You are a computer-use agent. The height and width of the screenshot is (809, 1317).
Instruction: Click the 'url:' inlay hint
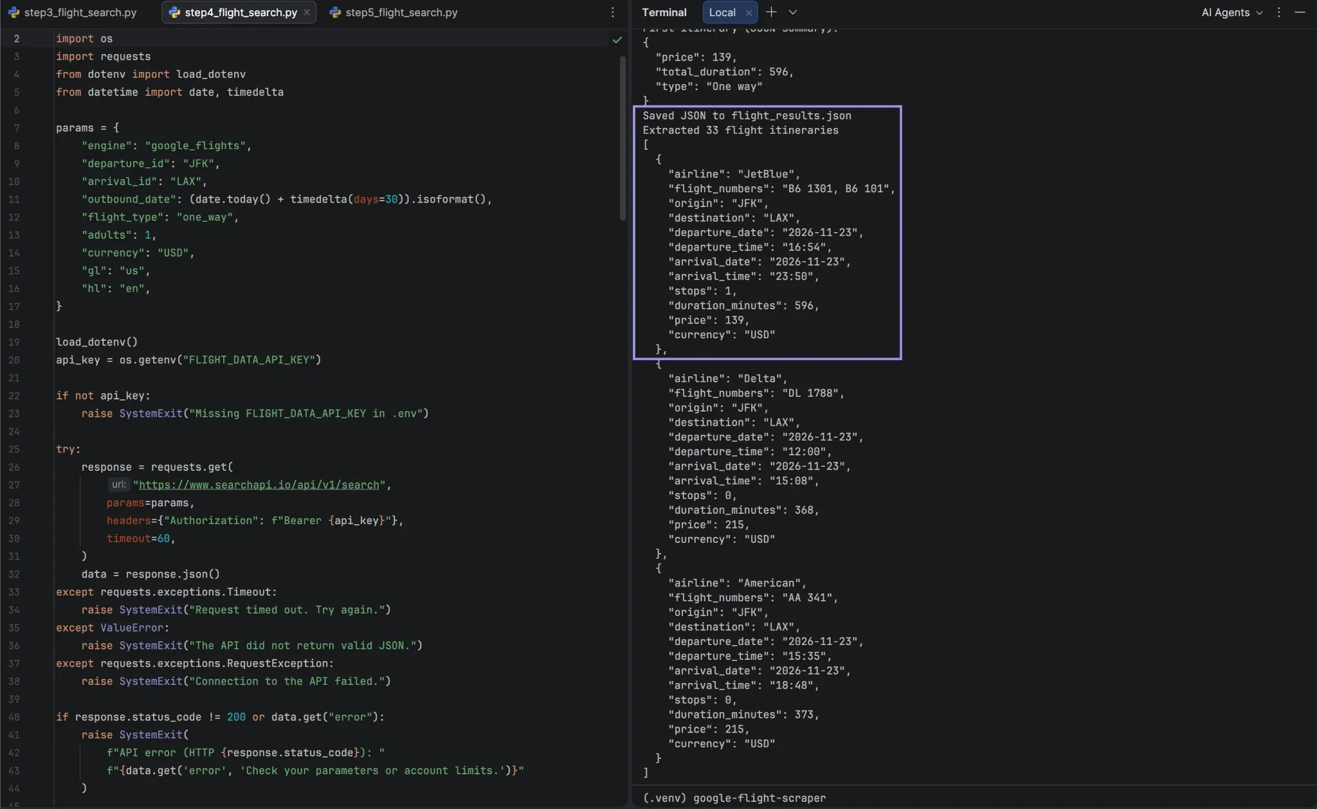coord(119,485)
